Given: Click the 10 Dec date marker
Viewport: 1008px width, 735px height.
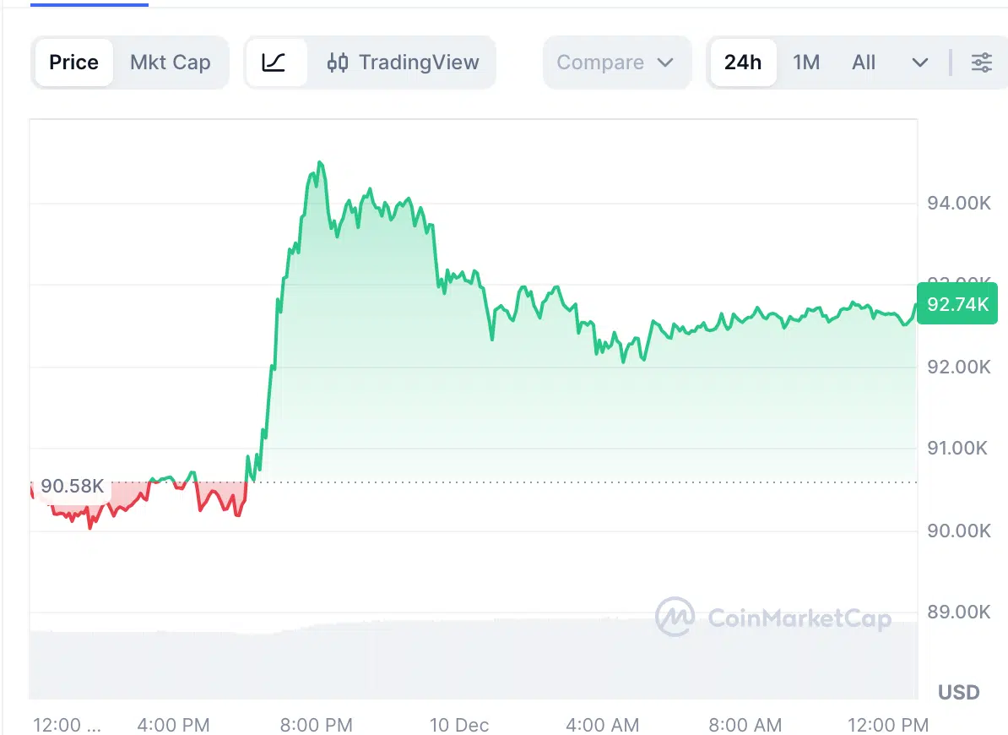Looking at the screenshot, I should coord(459,724).
